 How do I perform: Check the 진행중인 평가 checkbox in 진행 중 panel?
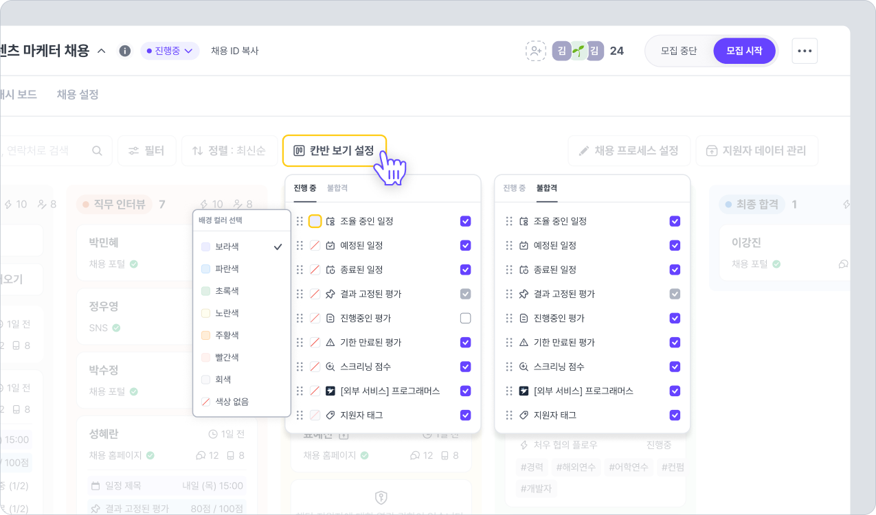[x=465, y=318]
